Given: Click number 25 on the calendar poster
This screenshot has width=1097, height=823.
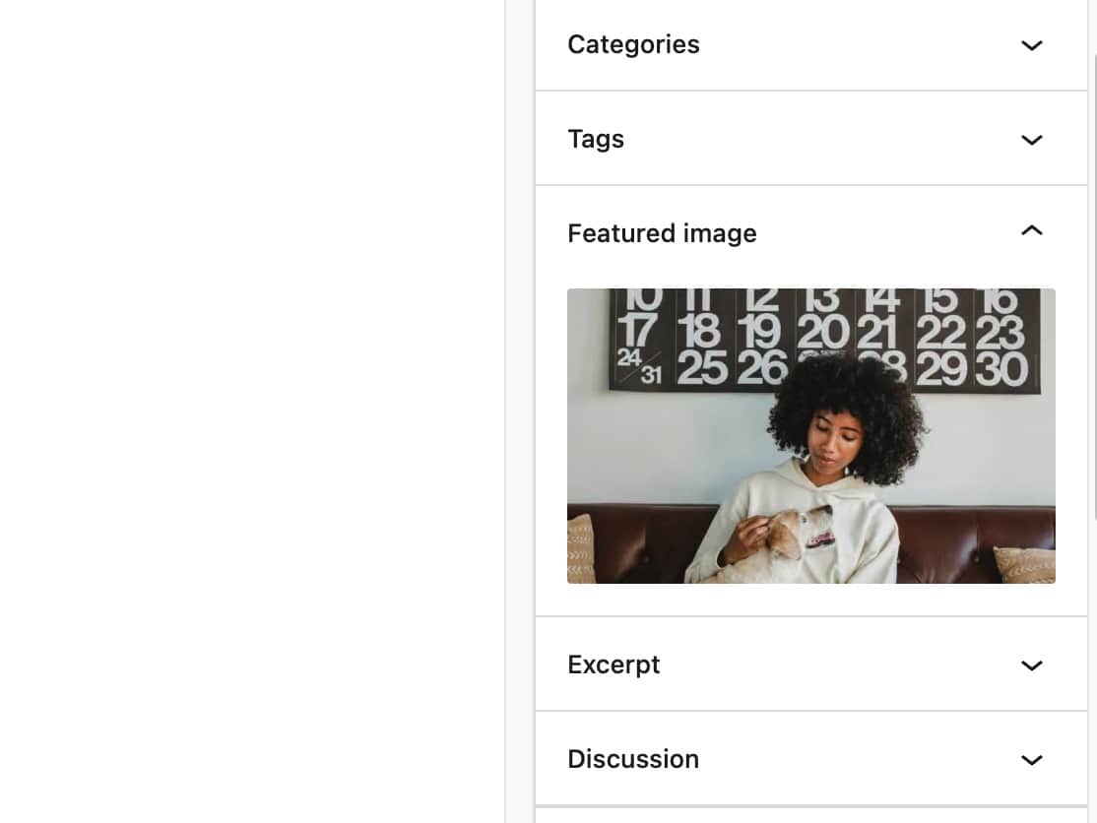Looking at the screenshot, I should click(x=701, y=369).
